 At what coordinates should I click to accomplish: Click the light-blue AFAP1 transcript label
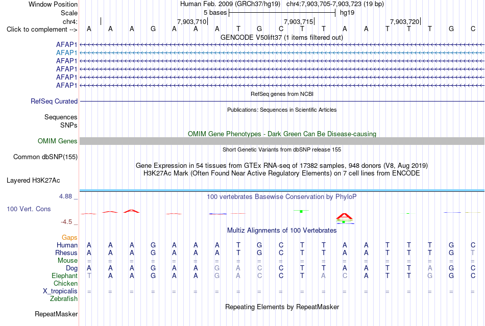[66, 53]
